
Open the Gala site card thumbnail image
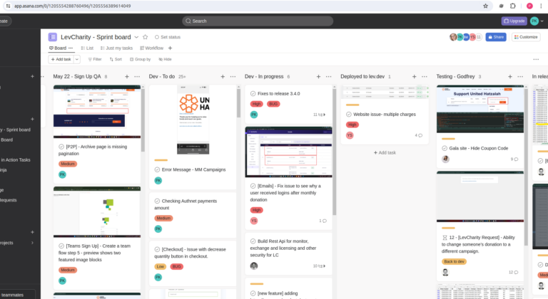[480, 109]
